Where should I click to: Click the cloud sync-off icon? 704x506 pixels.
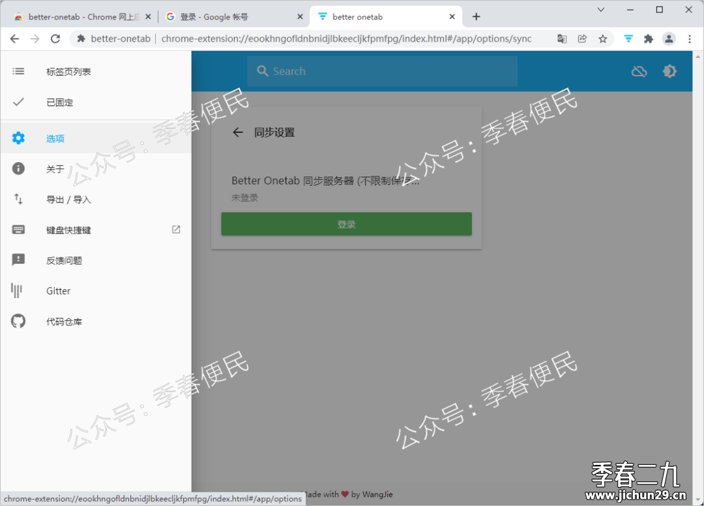coord(639,72)
